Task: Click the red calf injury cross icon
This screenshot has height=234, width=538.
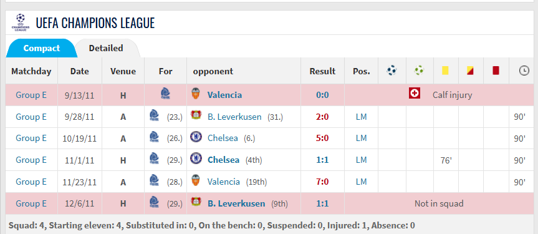Action: click(415, 93)
